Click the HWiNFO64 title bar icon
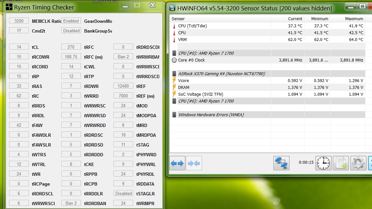This screenshot has width=372, height=209. [172, 8]
